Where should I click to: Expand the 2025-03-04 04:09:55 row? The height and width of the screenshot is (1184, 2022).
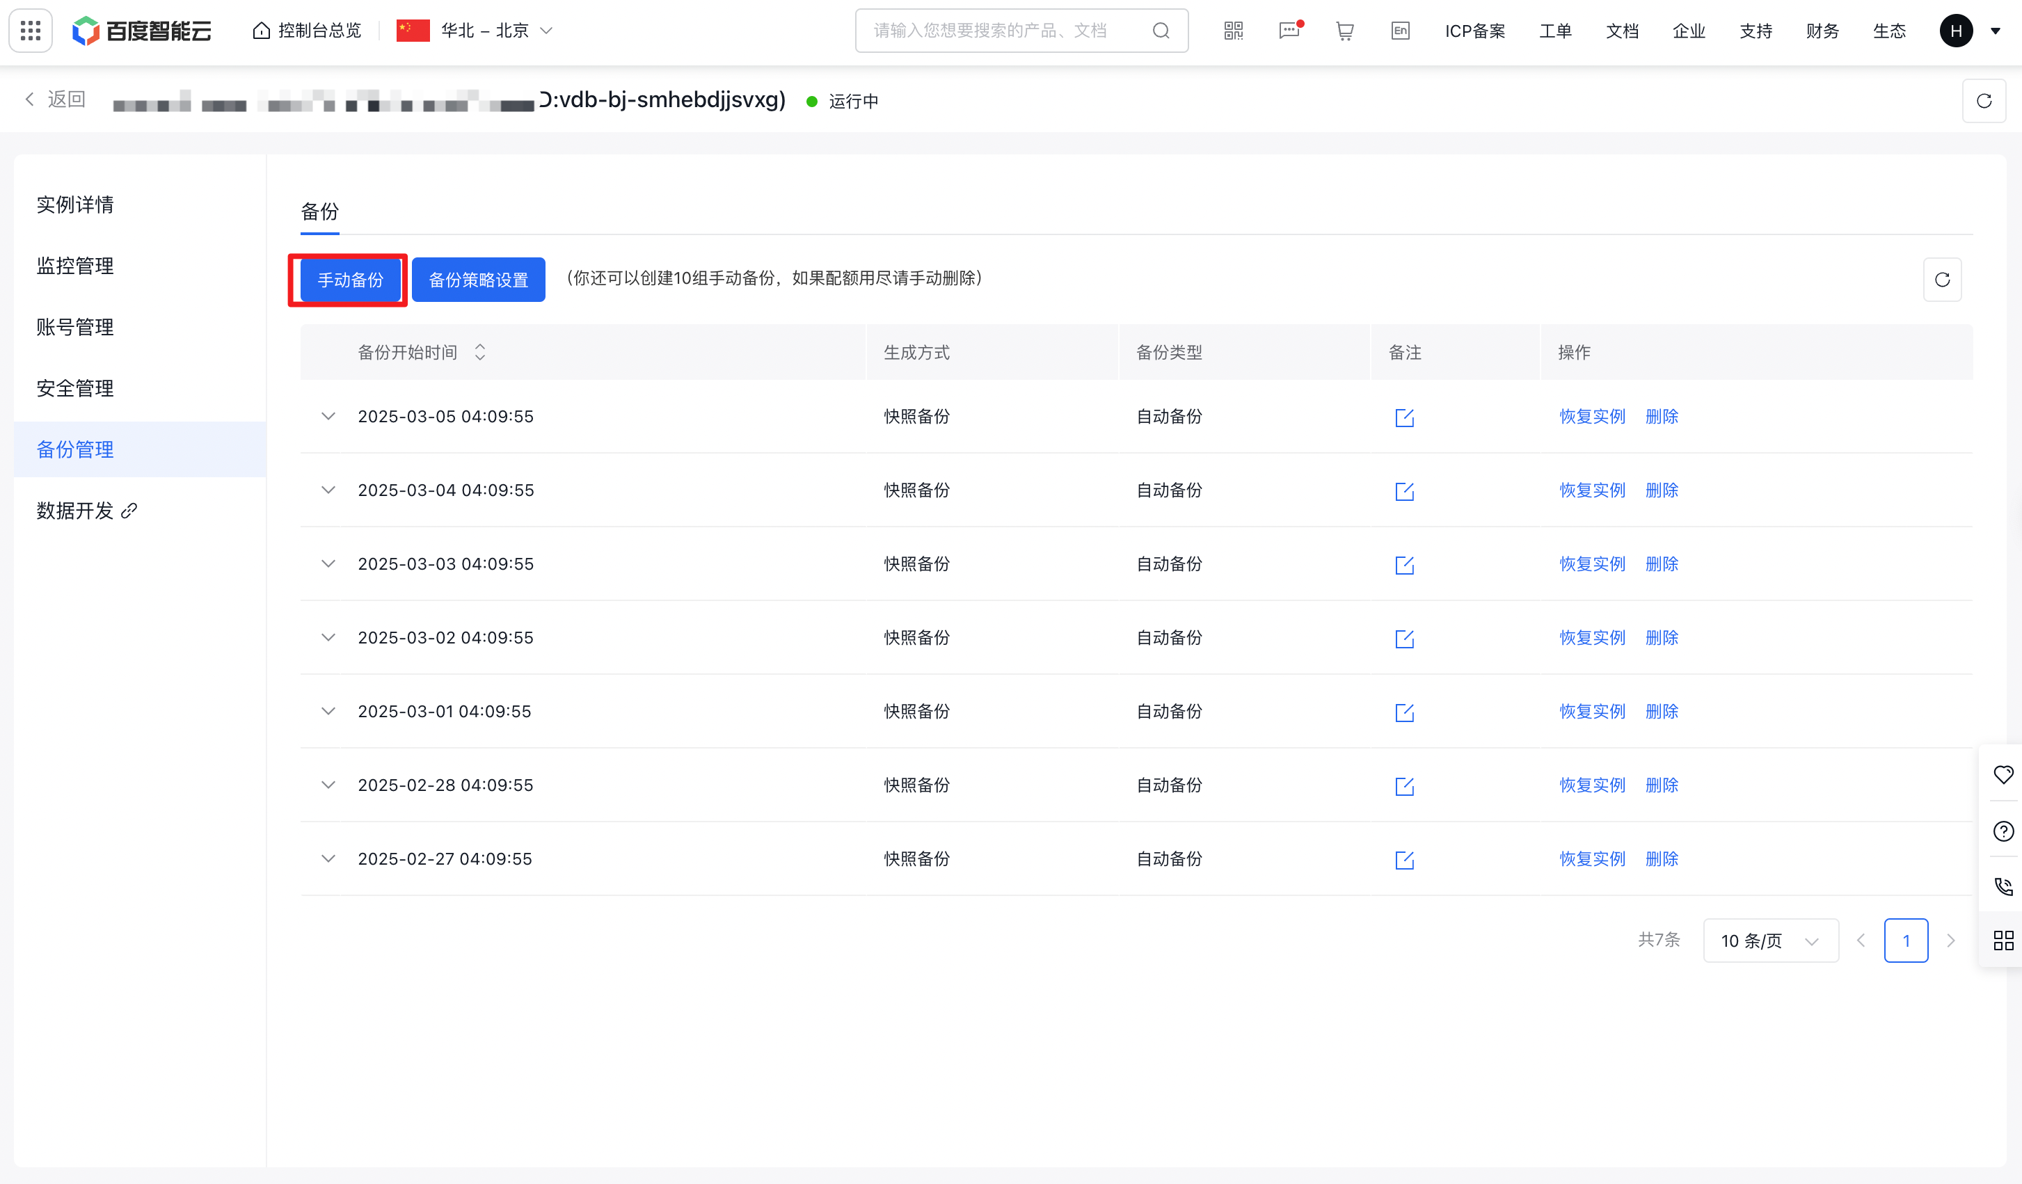coord(328,490)
